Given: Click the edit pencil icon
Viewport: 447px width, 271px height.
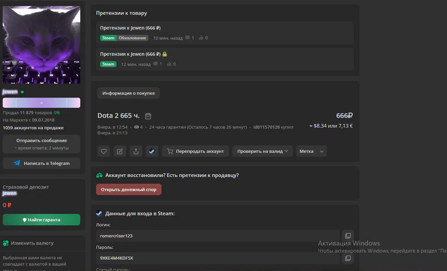Looking at the screenshot, I should pyautogui.click(x=120, y=151).
